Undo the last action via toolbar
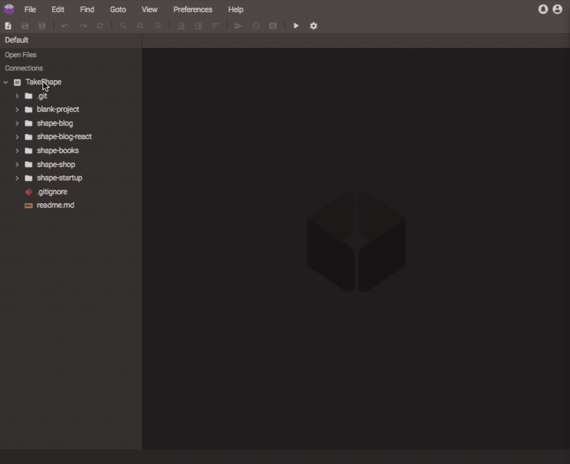Image resolution: width=570 pixels, height=464 pixels. coord(65,26)
